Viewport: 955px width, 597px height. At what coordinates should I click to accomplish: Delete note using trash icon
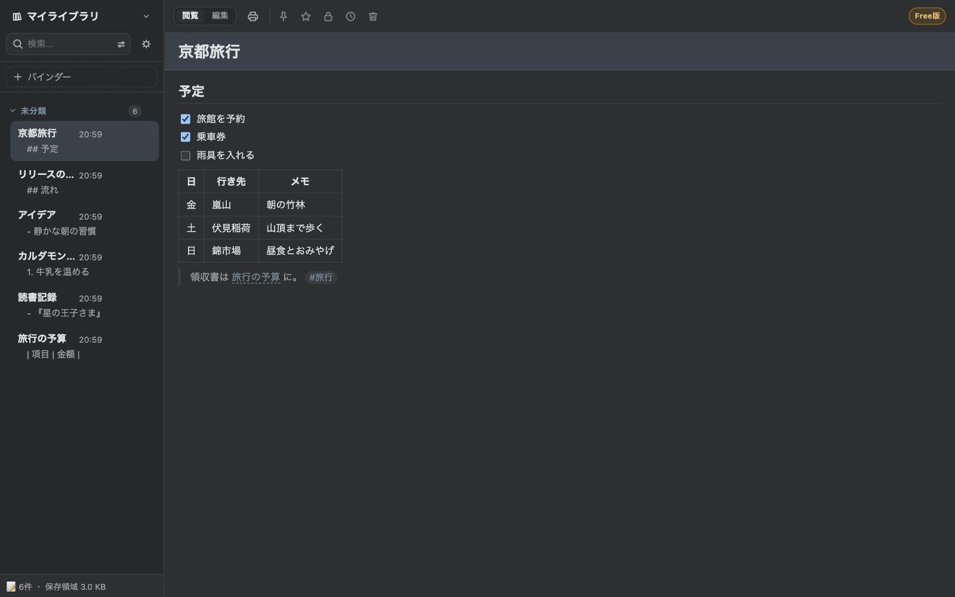pyautogui.click(x=373, y=16)
